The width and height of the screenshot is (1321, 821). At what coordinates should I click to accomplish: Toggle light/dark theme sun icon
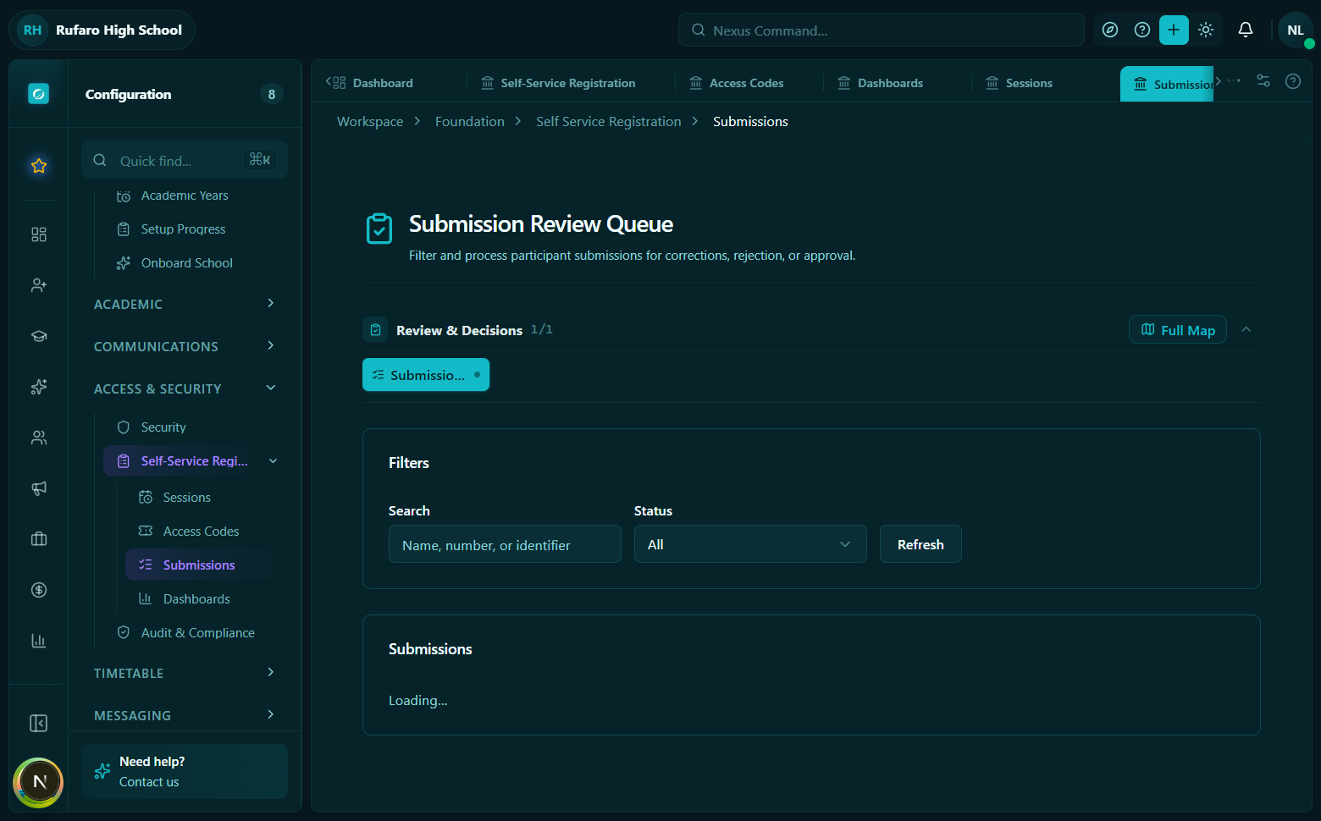point(1206,30)
